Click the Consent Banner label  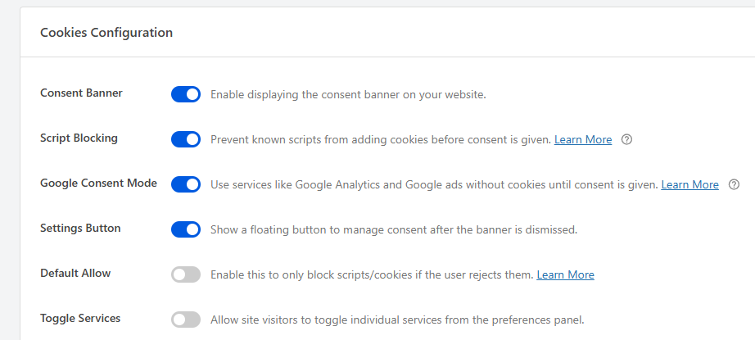coord(81,93)
